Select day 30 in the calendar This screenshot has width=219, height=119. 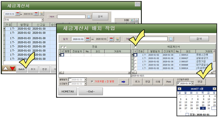(203, 108)
